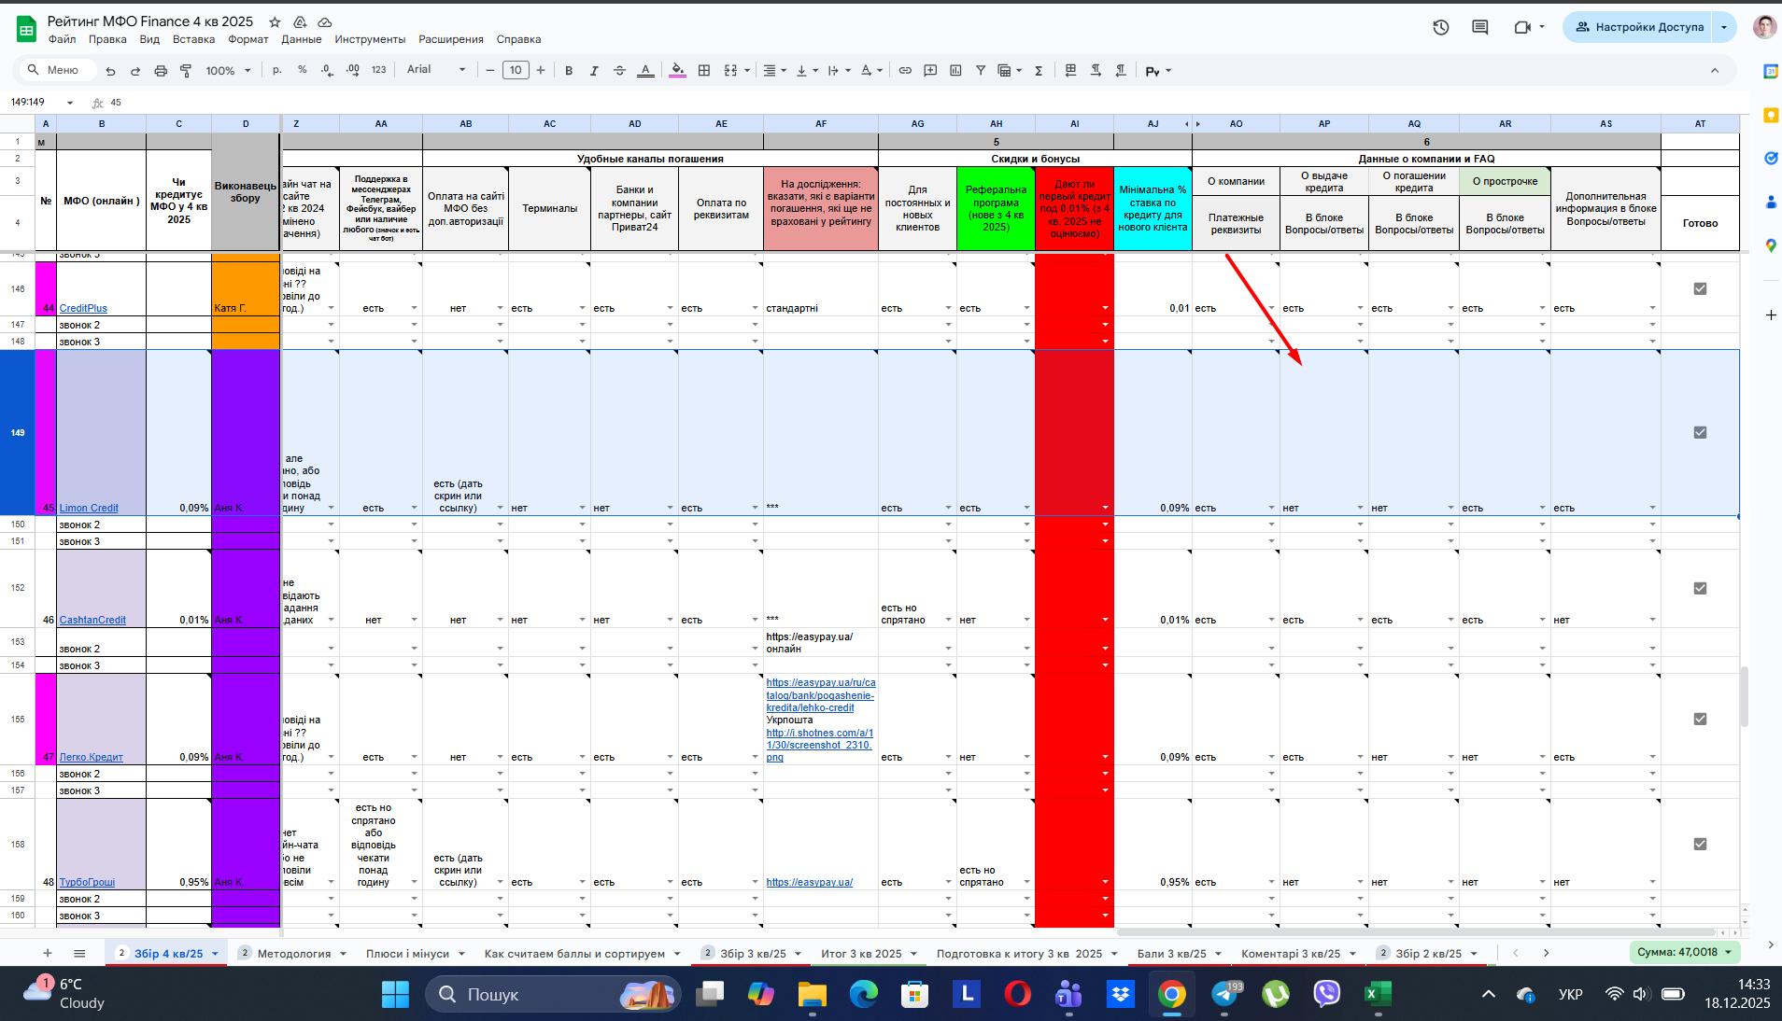
Task: Toggle italic formatting
Action: (594, 71)
